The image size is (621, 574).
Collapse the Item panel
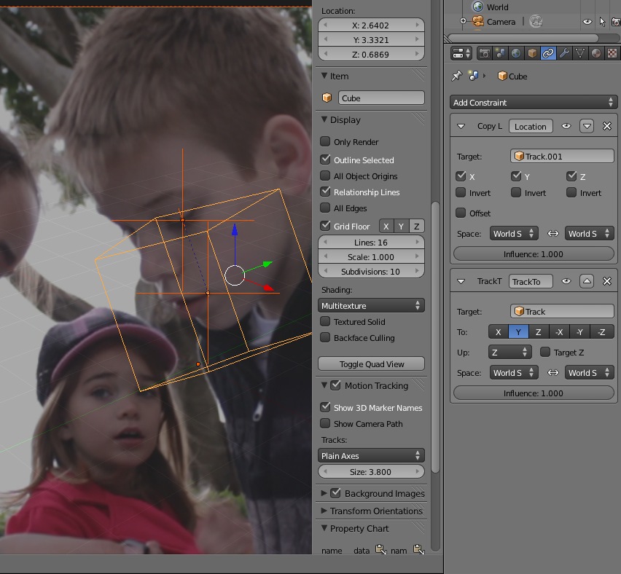pos(324,76)
